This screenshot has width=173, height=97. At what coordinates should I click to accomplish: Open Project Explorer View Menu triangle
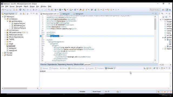coord(31,14)
